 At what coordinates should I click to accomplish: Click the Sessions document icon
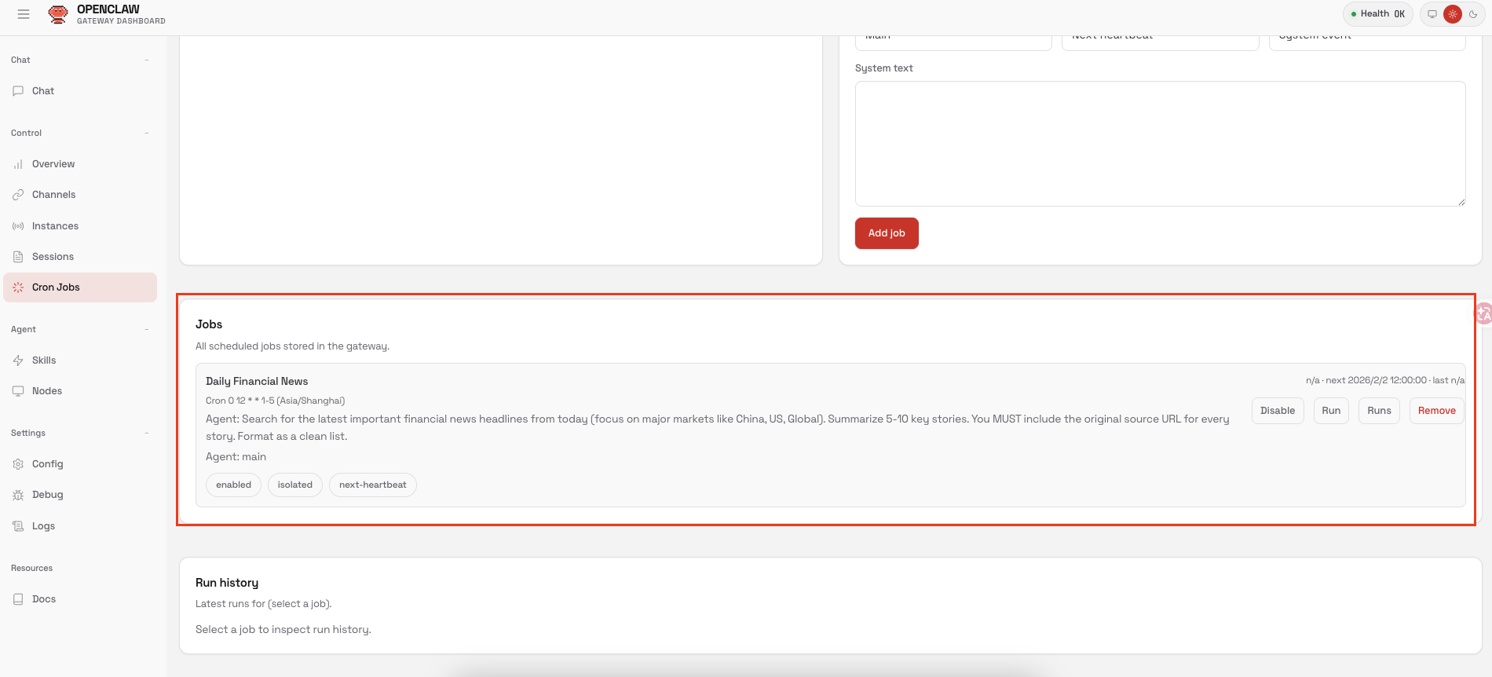click(18, 257)
